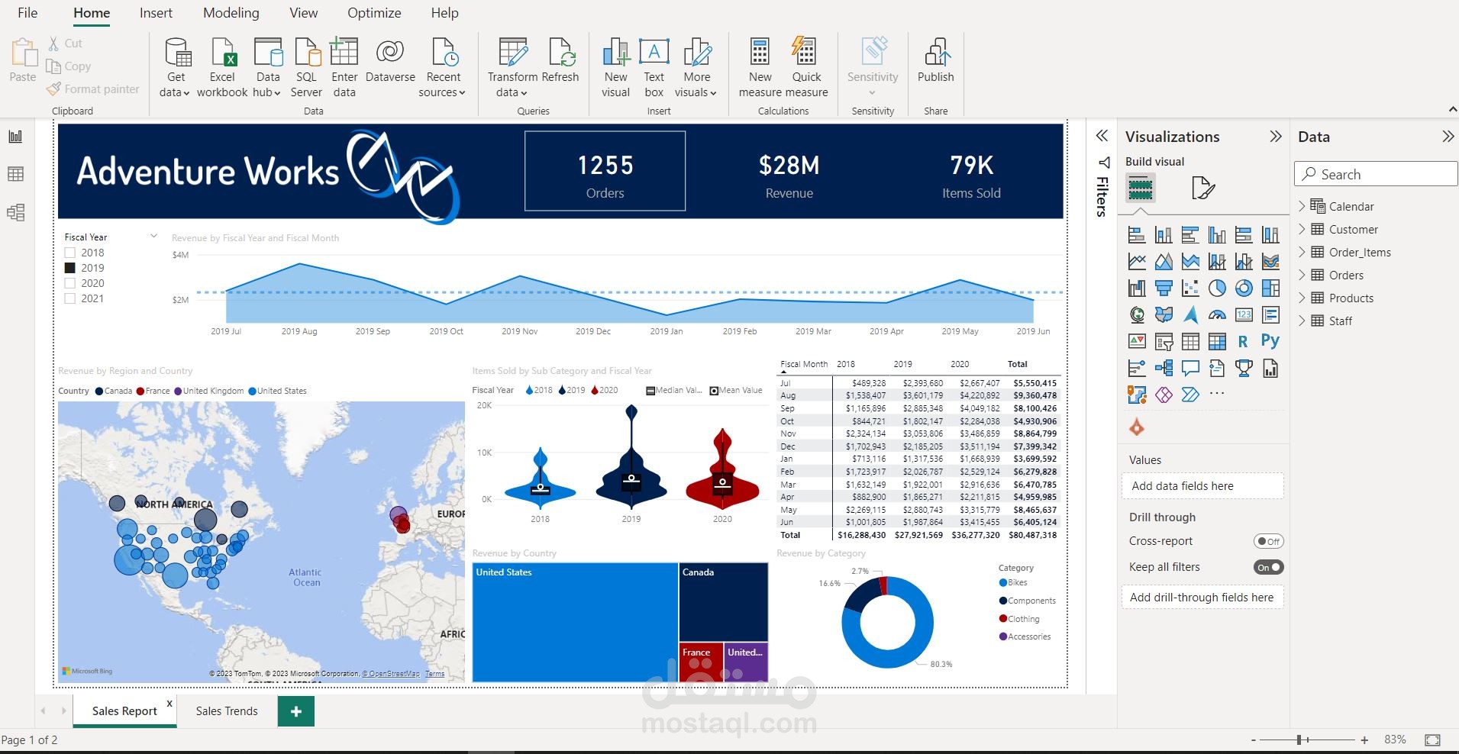This screenshot has height=754, width=1459.
Task: Insert a scatter chart visual
Action: pos(1190,288)
